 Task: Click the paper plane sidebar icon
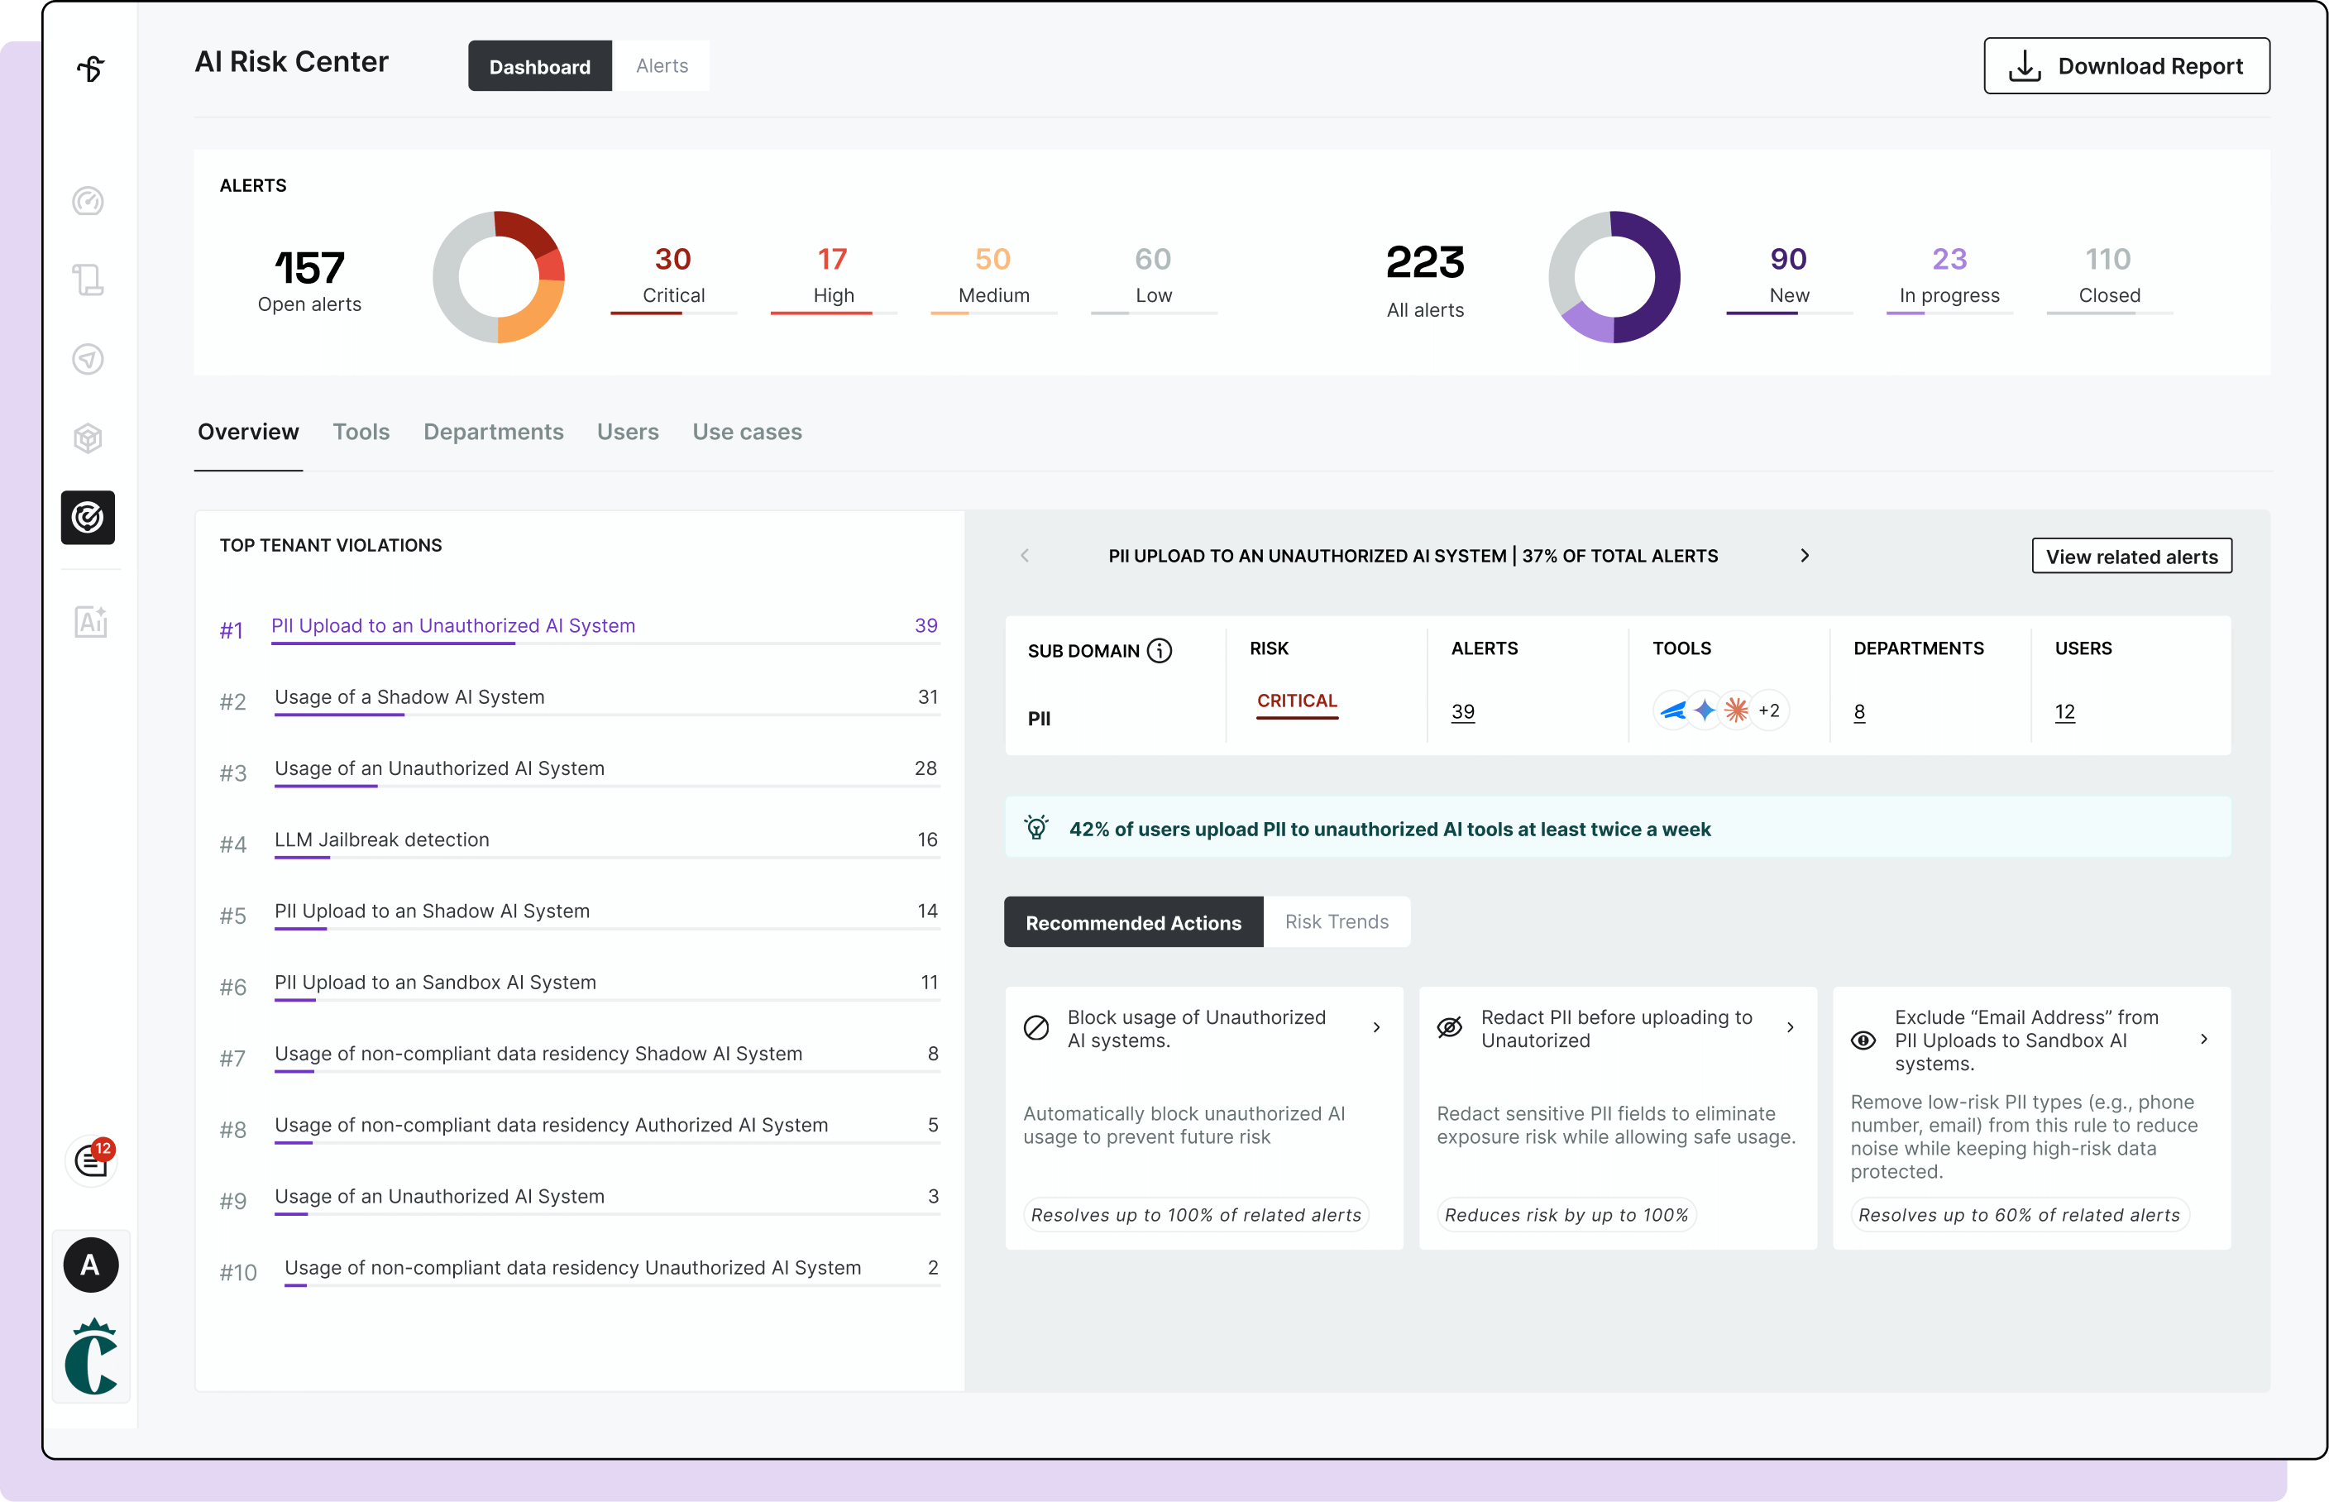[88, 359]
